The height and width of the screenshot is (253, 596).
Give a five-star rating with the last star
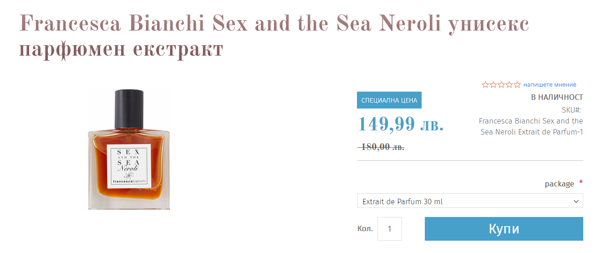[517, 84]
